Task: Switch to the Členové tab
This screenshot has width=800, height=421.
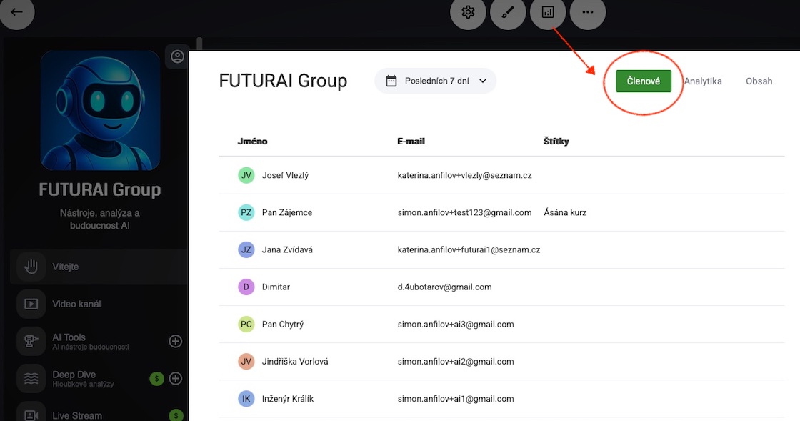Action: coord(644,81)
